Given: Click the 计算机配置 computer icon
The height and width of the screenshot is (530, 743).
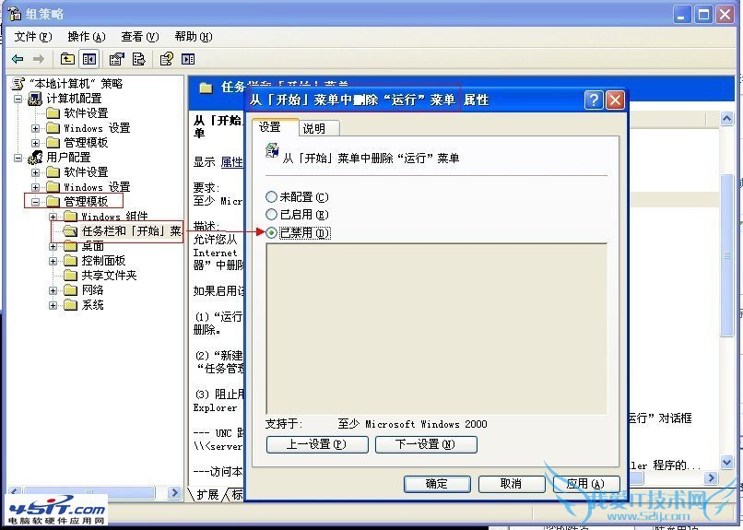Looking at the screenshot, I should [x=35, y=99].
